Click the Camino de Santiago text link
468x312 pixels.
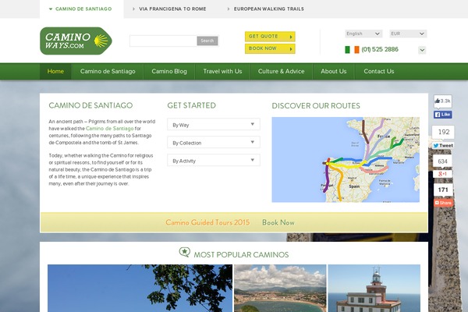(109, 129)
